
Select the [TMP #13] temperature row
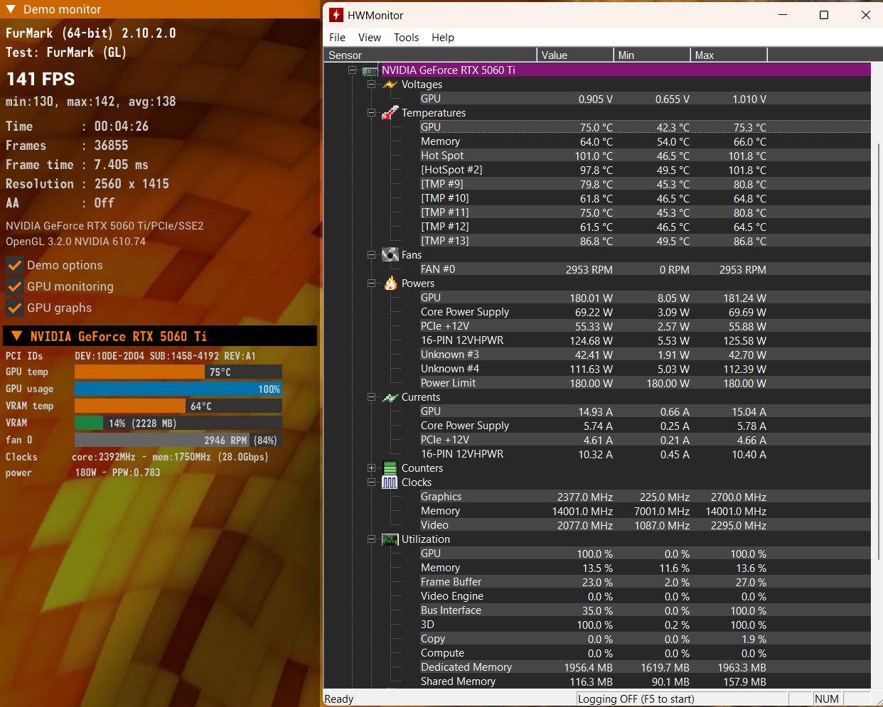click(645, 241)
